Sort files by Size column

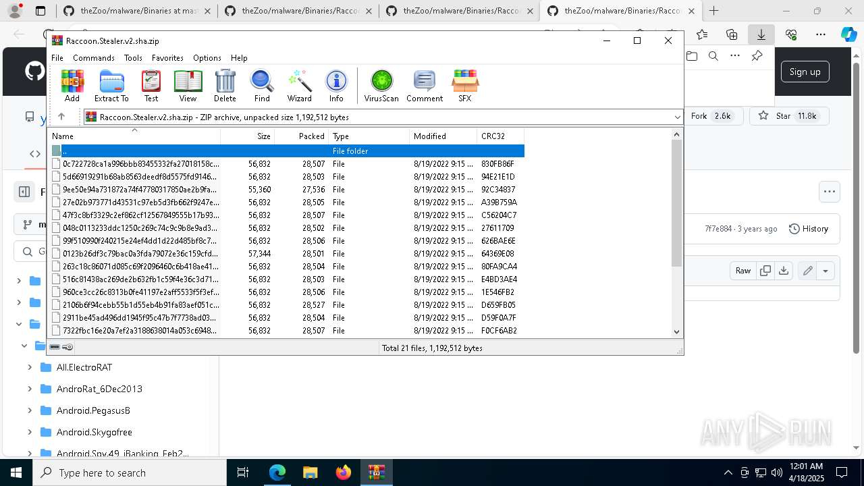[x=247, y=136]
